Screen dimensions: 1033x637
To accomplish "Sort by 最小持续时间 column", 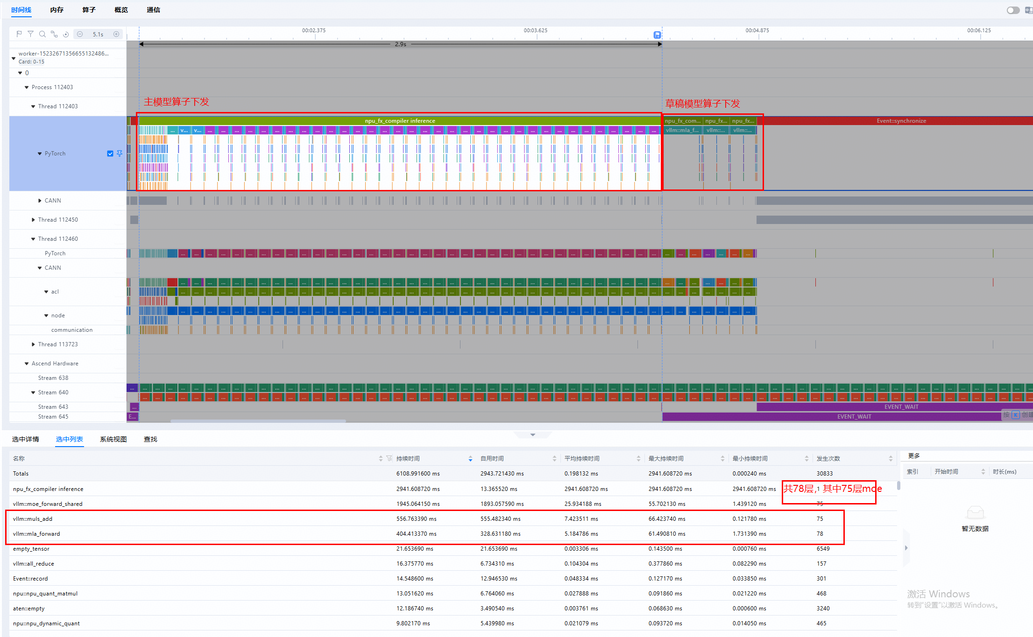I will [x=807, y=459].
